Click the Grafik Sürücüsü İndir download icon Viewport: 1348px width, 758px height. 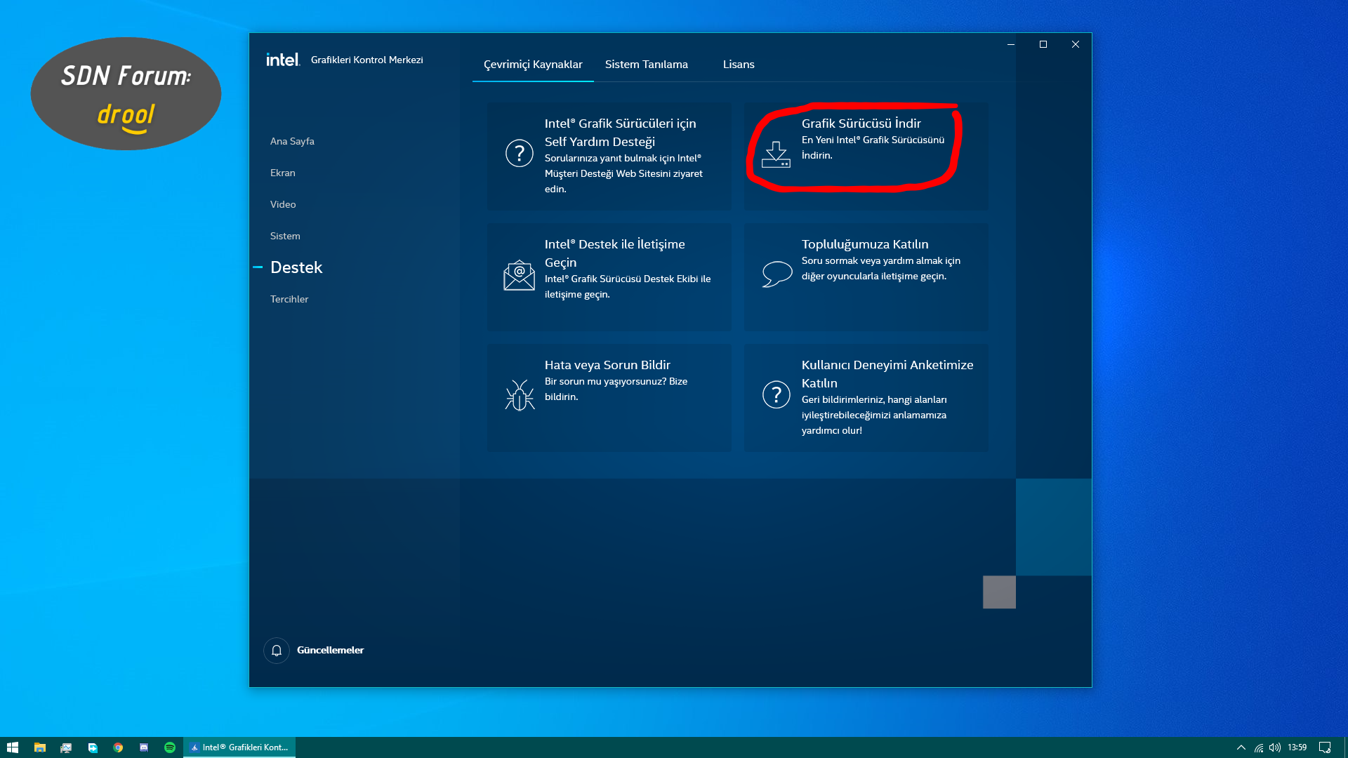coord(776,154)
